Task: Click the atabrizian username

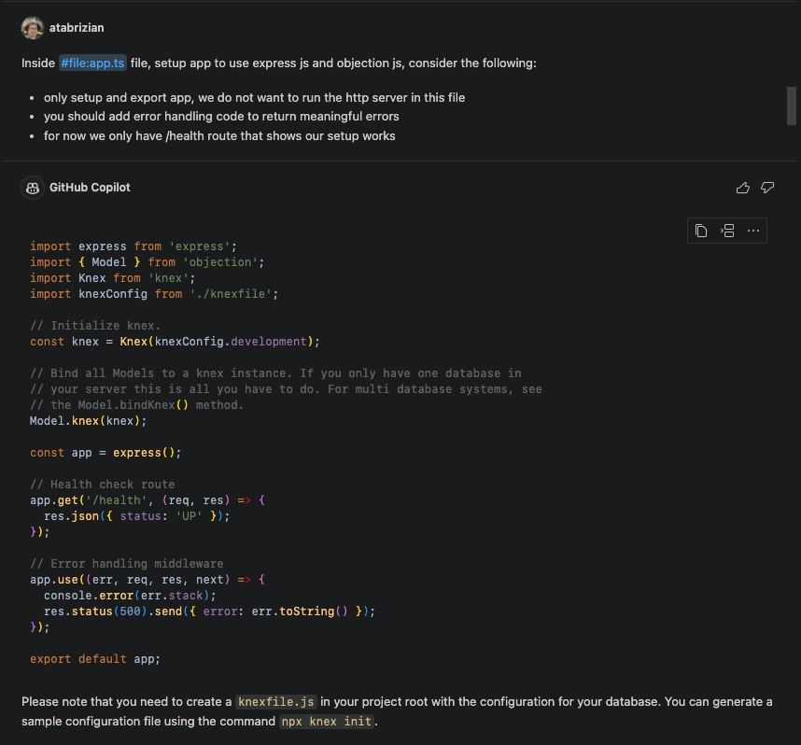Action: (x=77, y=28)
